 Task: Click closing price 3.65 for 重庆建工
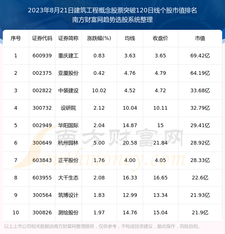pyautogui.click(x=160, y=56)
